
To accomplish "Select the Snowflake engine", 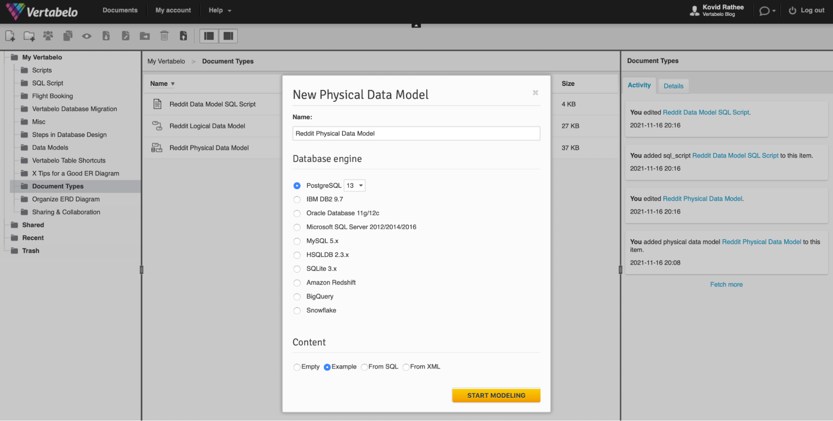I will tap(297, 311).
